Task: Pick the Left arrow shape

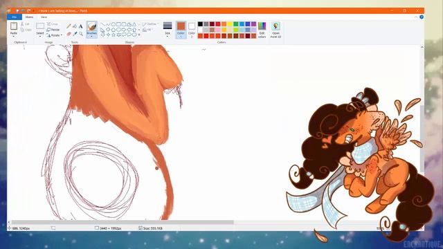Action: click(129, 29)
